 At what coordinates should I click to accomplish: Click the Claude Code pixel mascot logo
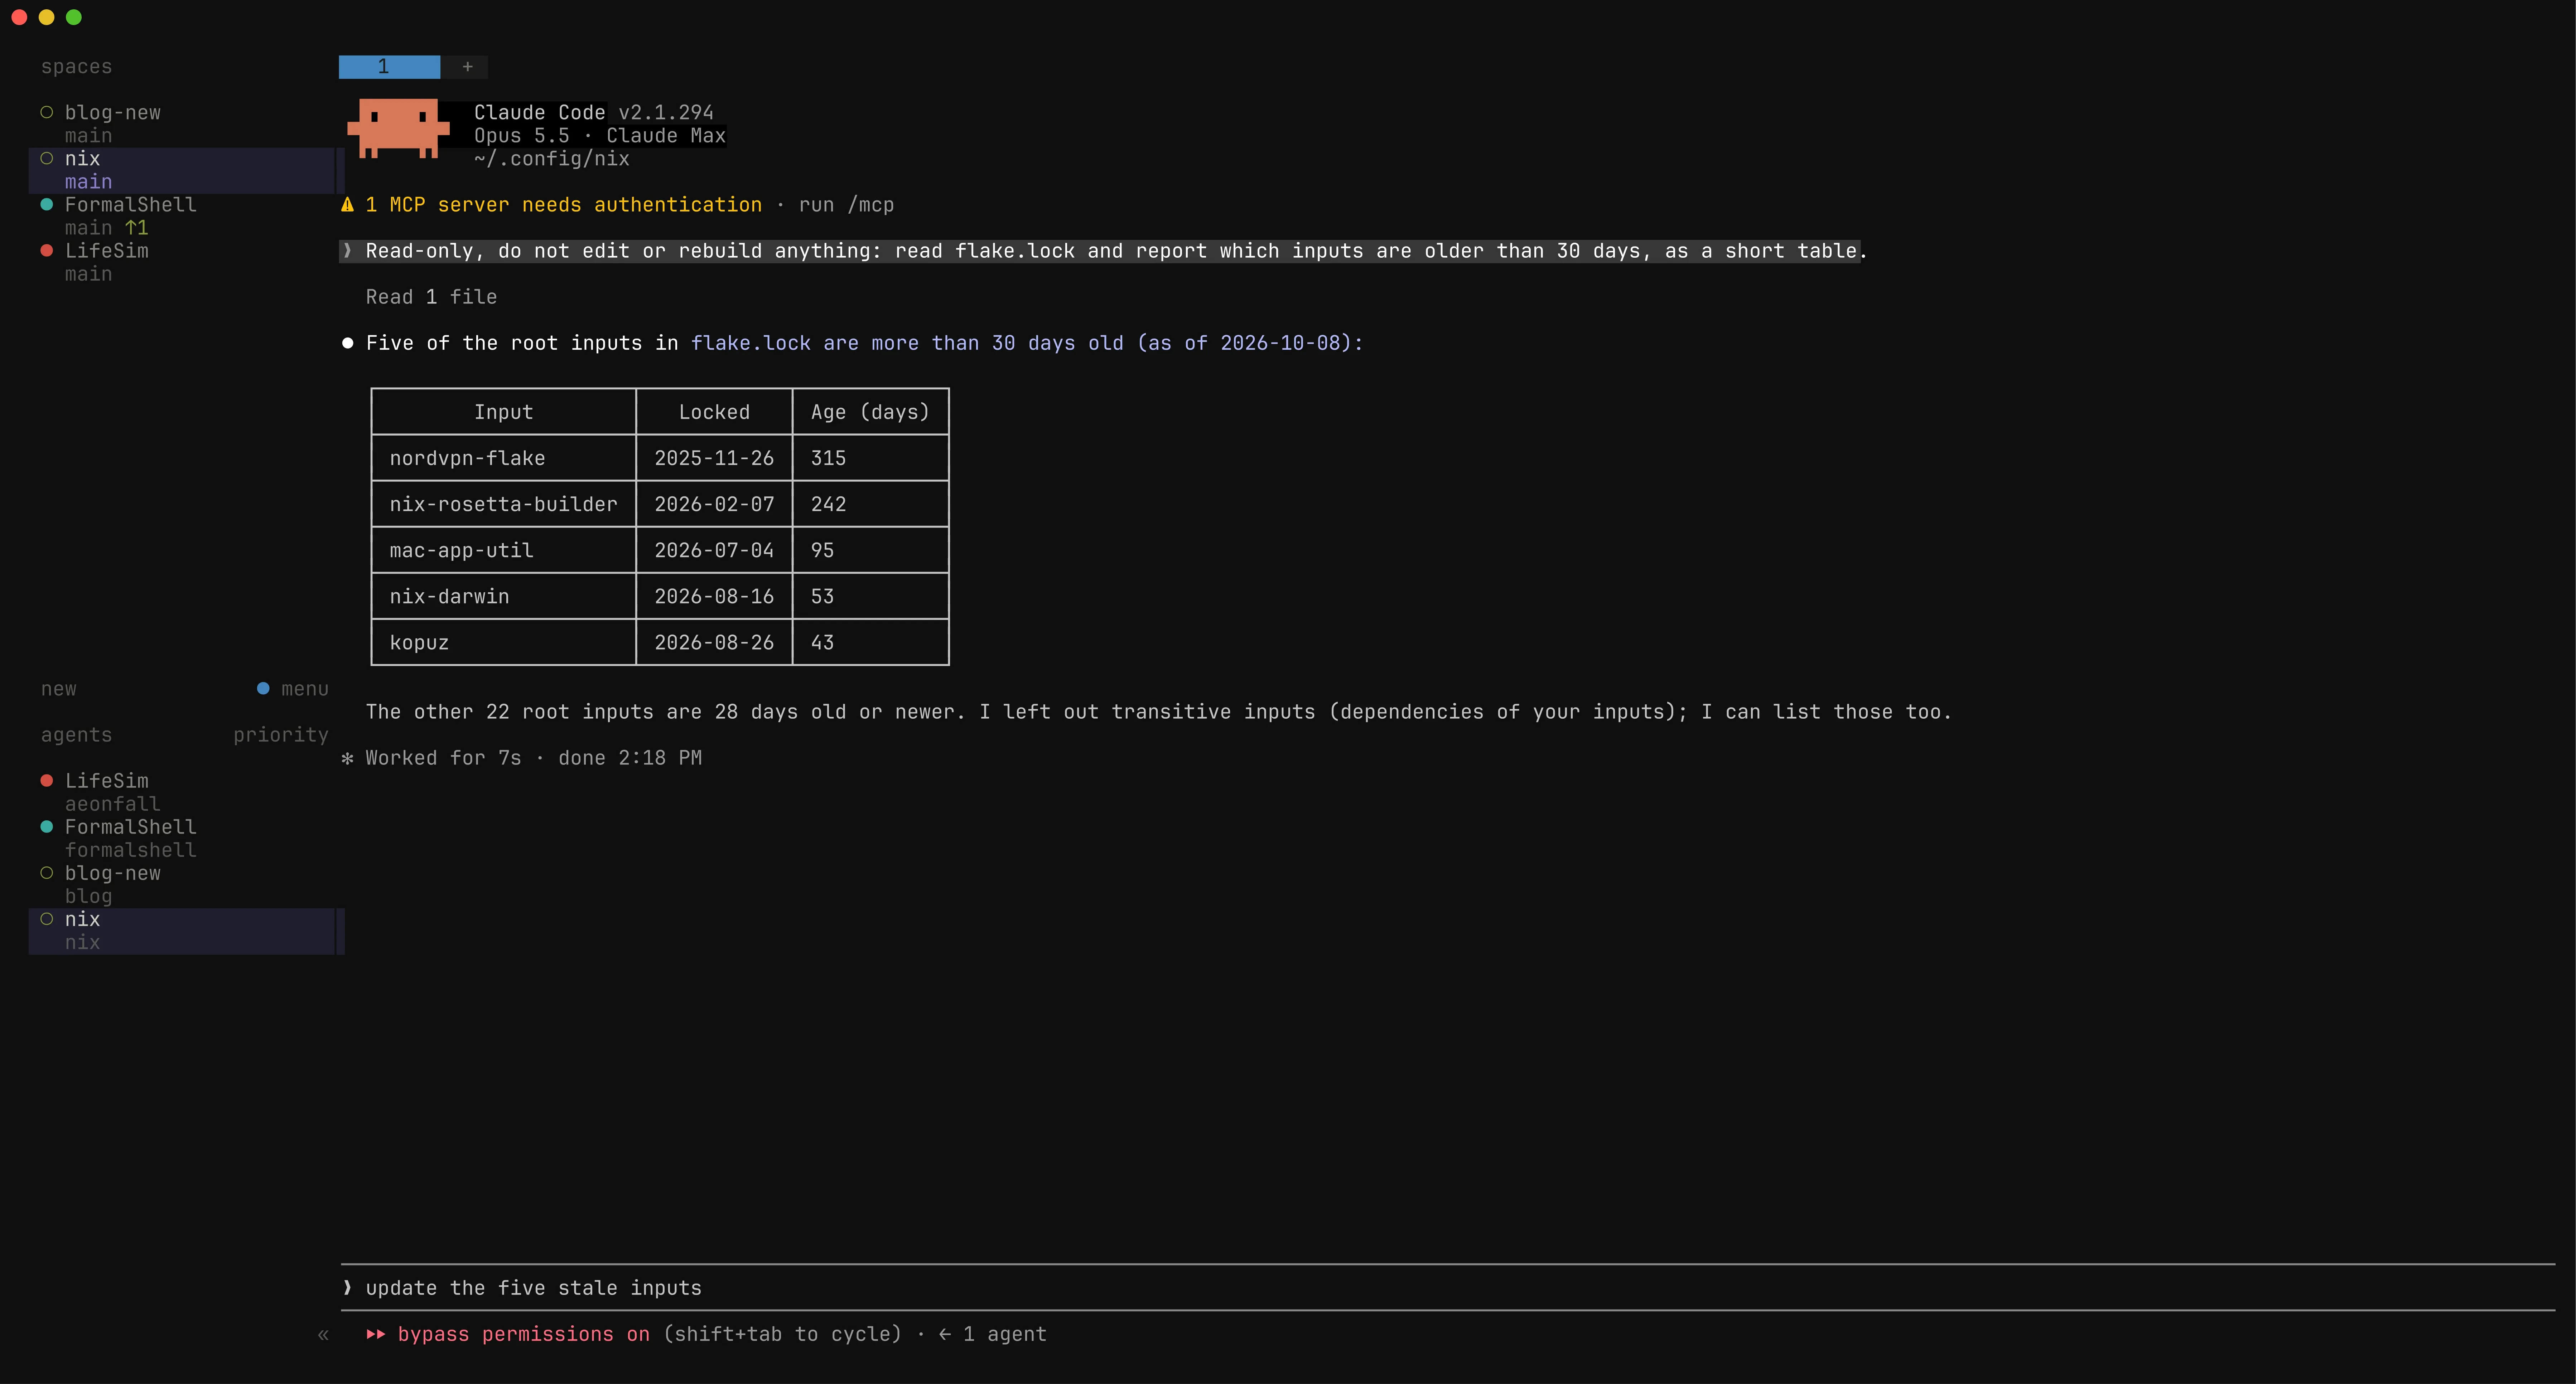tap(398, 128)
